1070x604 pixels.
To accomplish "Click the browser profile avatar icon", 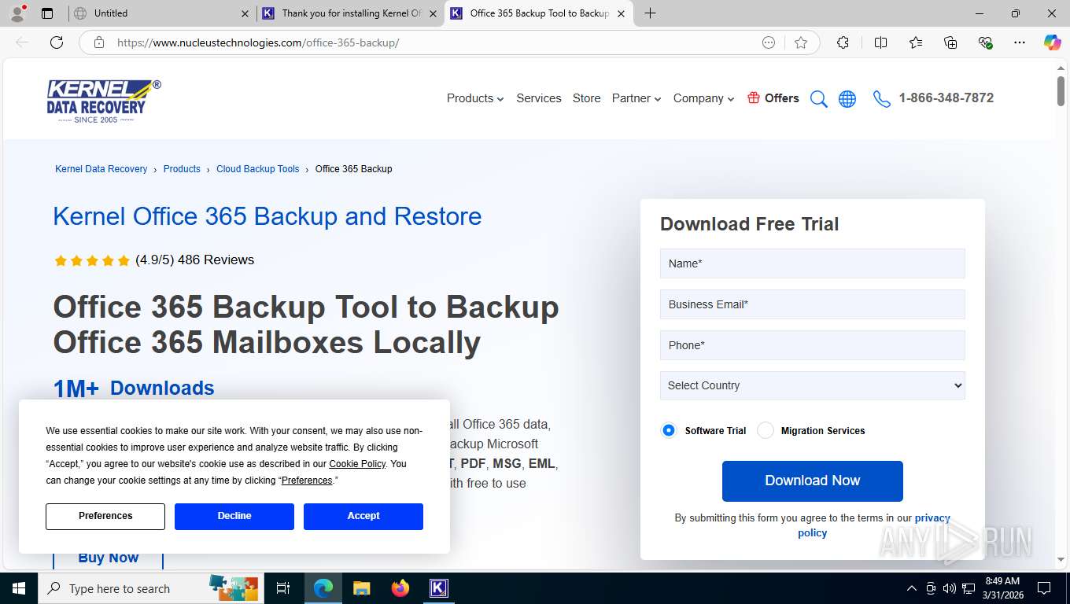I will point(17,13).
